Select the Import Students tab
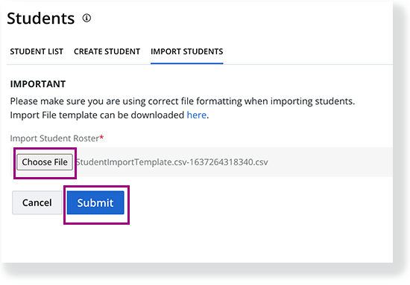This screenshot has width=410, height=285. (x=186, y=51)
